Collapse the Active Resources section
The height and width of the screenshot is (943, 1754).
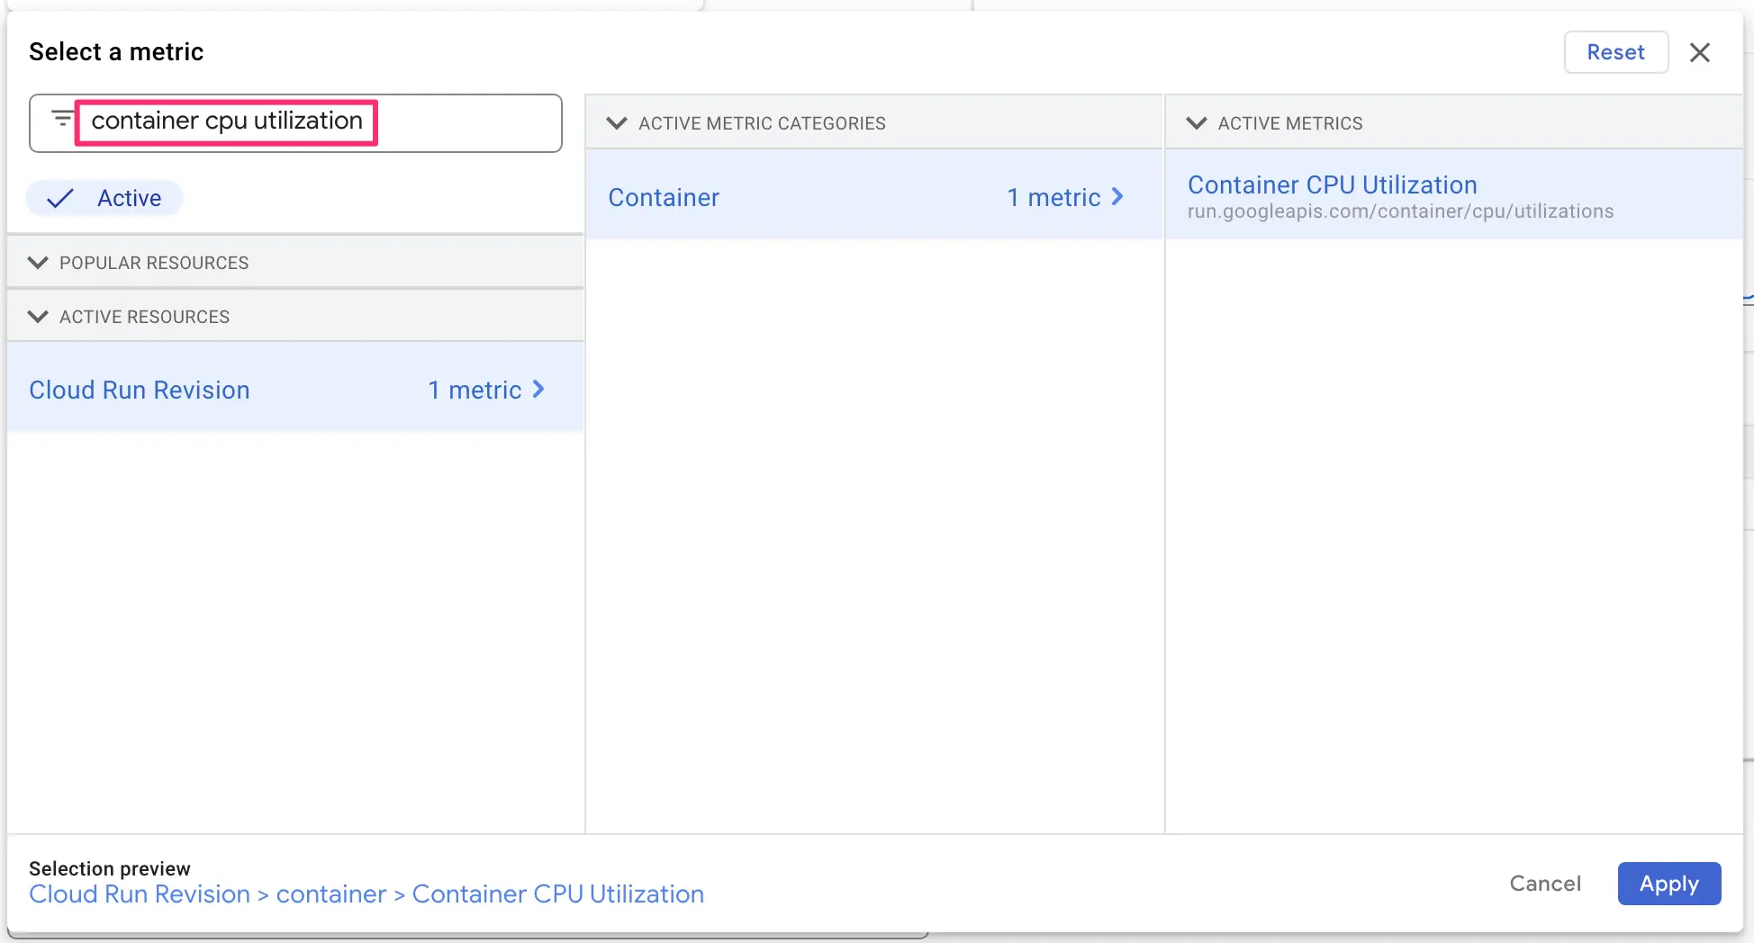click(x=38, y=317)
